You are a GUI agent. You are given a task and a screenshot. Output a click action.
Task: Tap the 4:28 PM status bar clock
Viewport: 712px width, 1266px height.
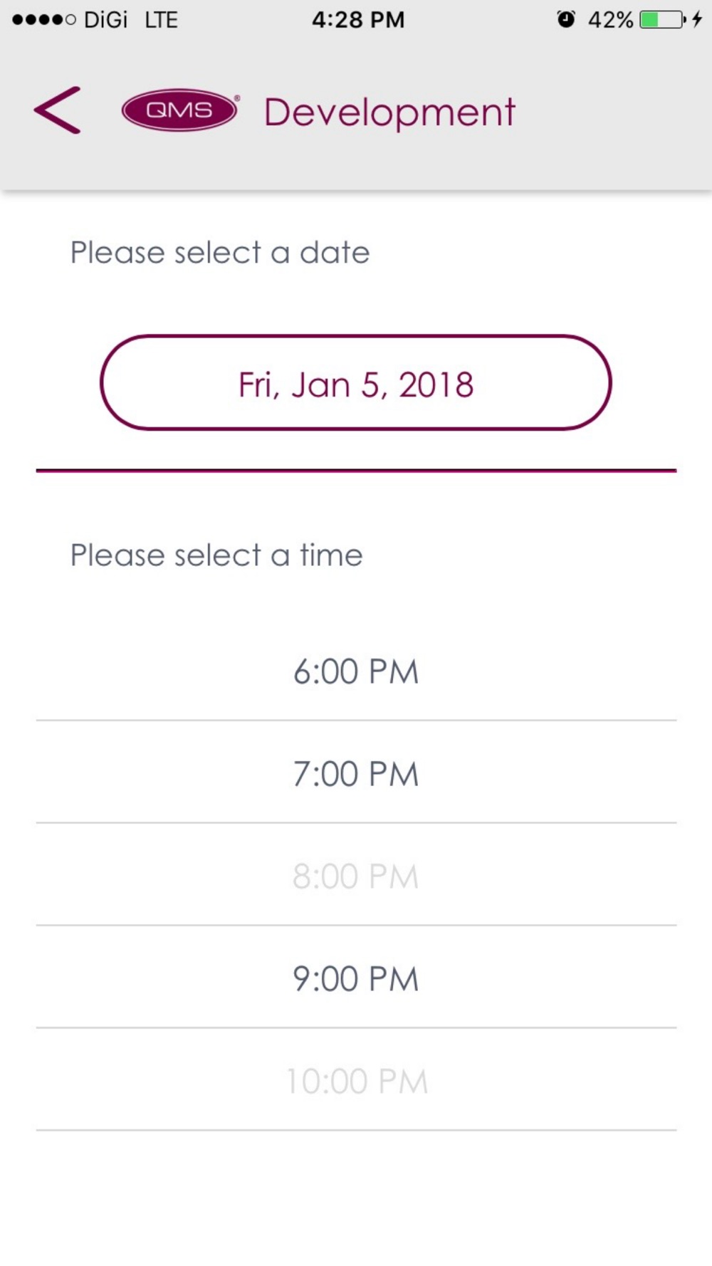click(x=358, y=20)
